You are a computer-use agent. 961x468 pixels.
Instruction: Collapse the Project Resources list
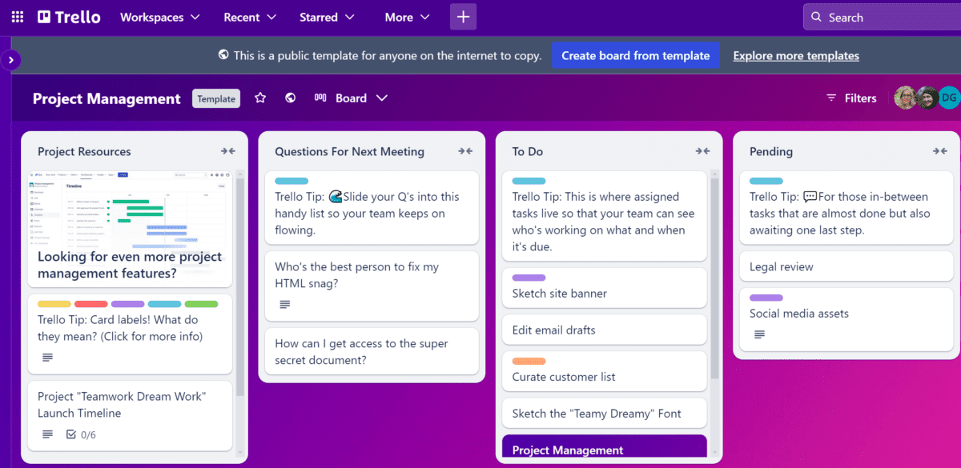(x=228, y=151)
